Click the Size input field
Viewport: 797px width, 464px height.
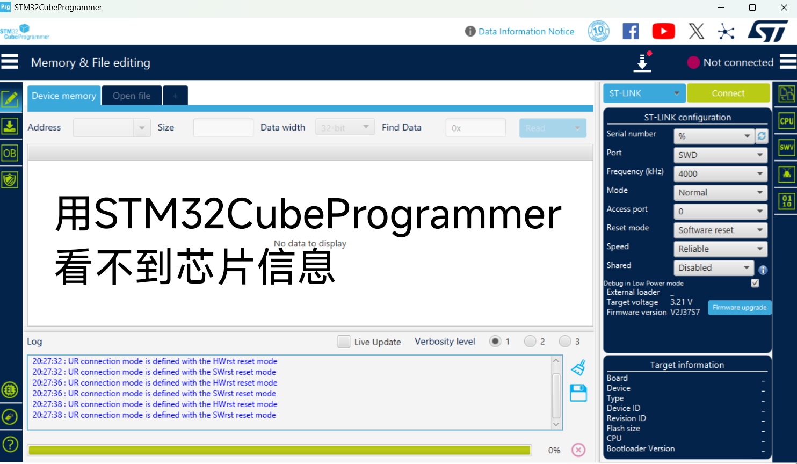point(223,128)
